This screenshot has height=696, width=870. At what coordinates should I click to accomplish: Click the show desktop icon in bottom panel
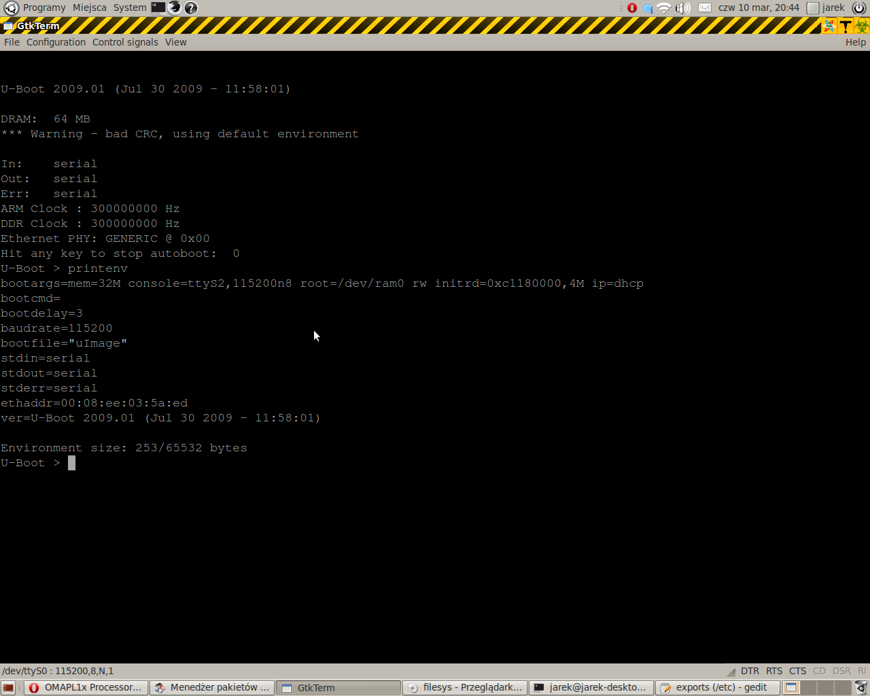click(x=8, y=688)
